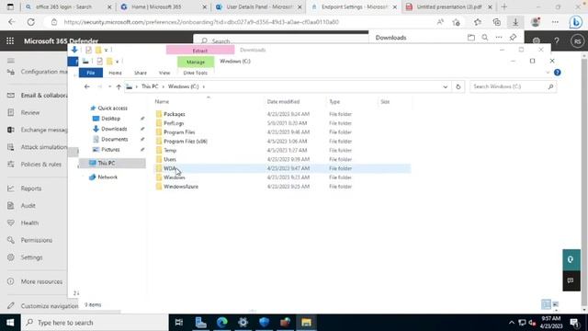Expand the Explorer ribbon chevron
The height and width of the screenshot is (331, 588).
(548, 73)
